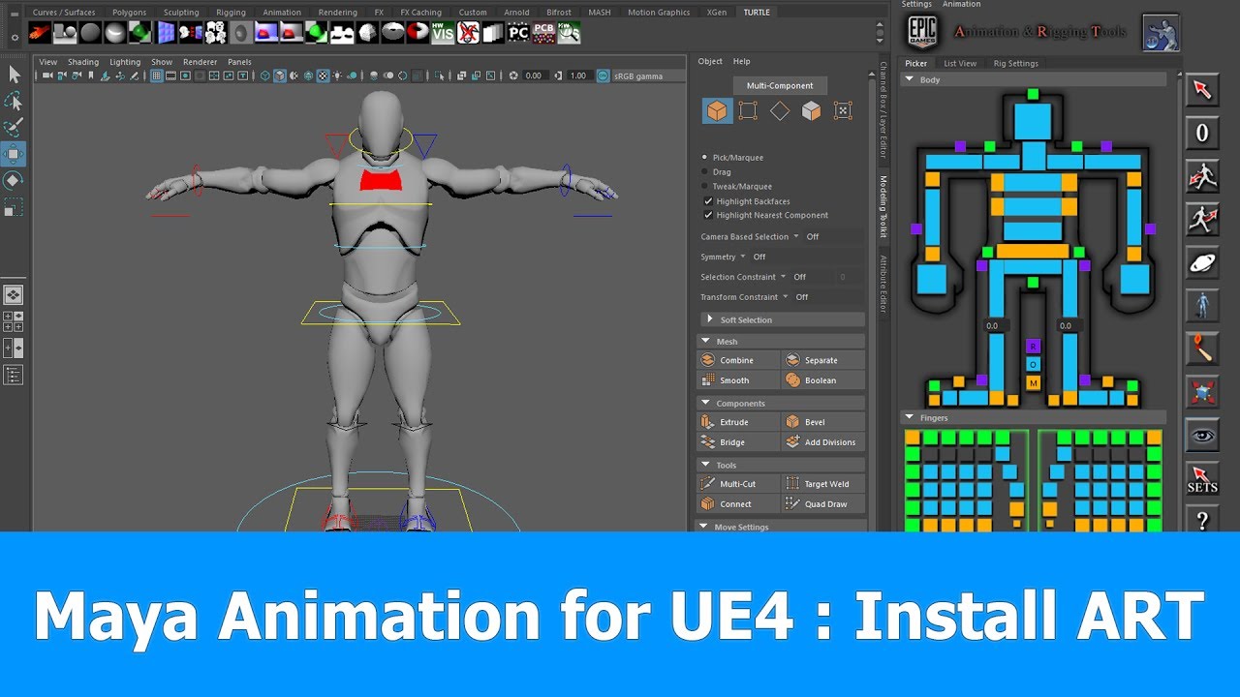Open the List View tab
This screenshot has height=697, width=1240.
(x=960, y=63)
